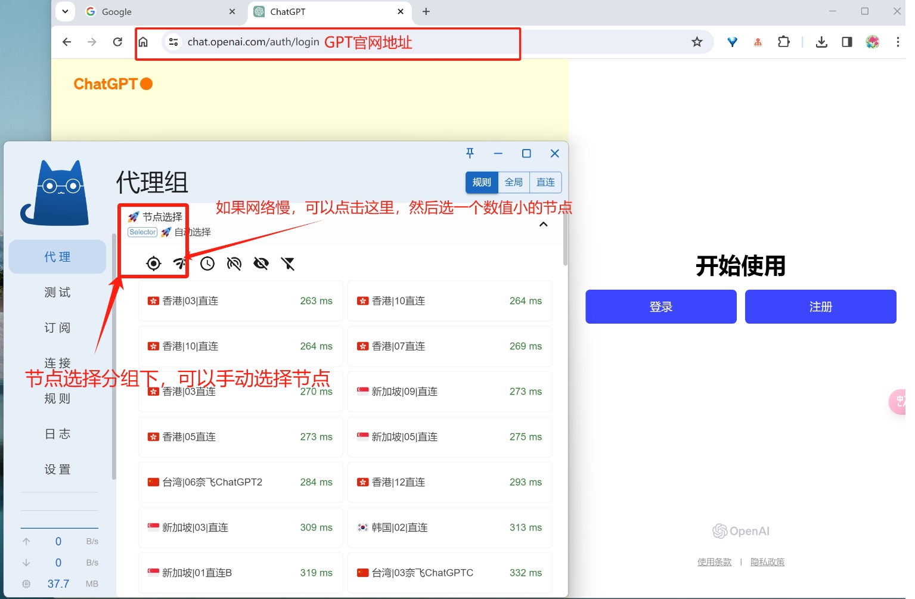Open the 使用条款 terms link
The image size is (915, 599).
(x=714, y=562)
